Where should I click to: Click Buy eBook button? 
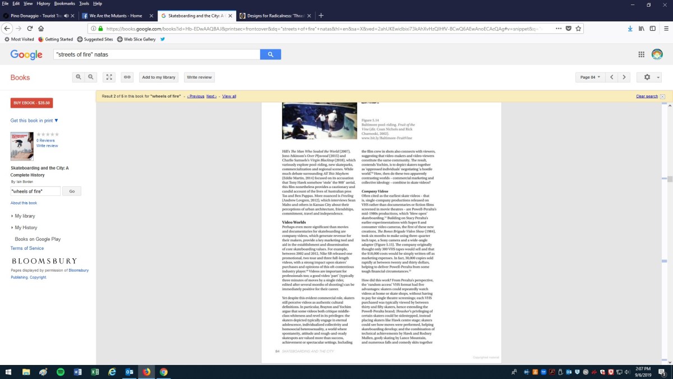pos(31,103)
